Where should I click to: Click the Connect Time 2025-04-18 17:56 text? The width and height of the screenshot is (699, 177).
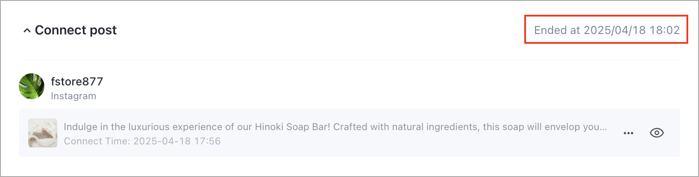142,141
